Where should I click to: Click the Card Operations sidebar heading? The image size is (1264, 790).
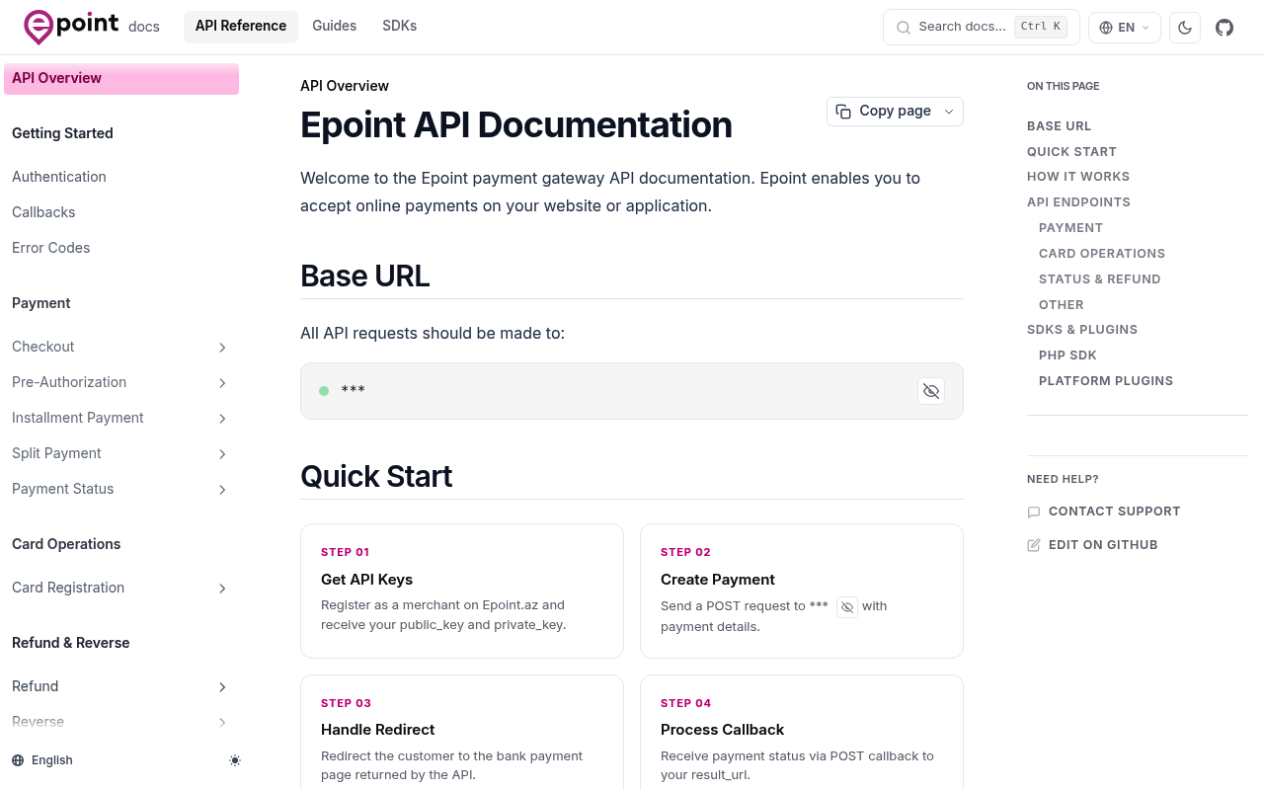click(66, 544)
